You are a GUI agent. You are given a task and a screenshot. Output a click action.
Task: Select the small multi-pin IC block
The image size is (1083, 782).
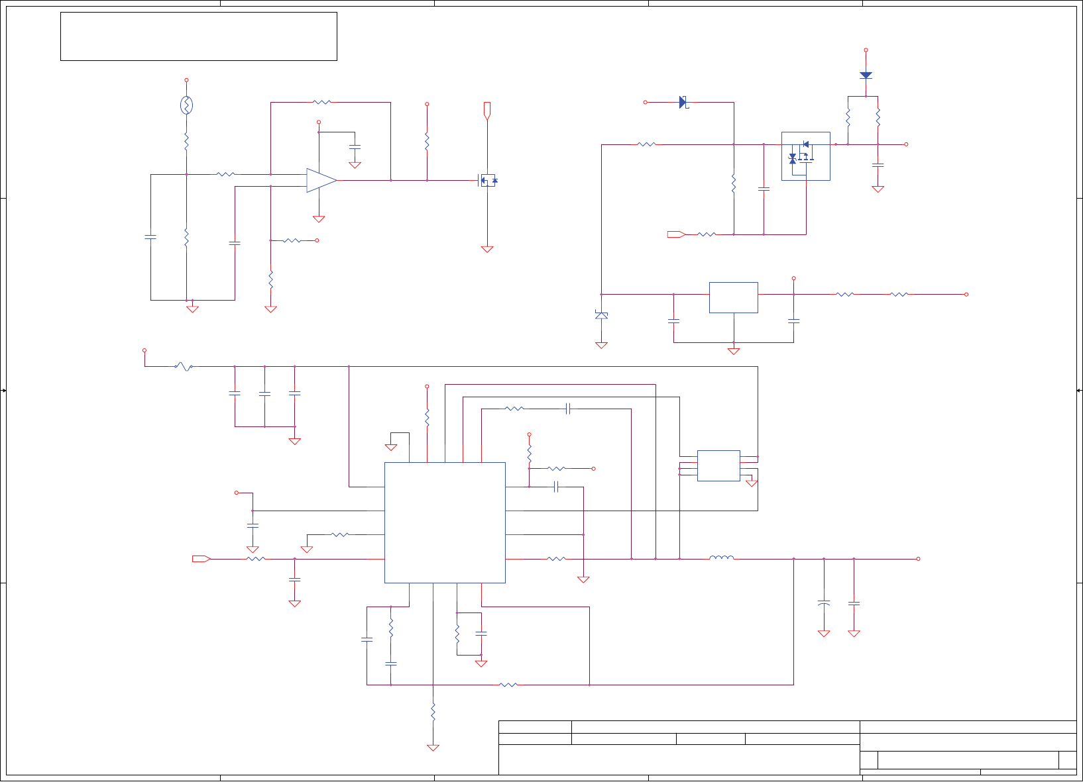pos(718,465)
